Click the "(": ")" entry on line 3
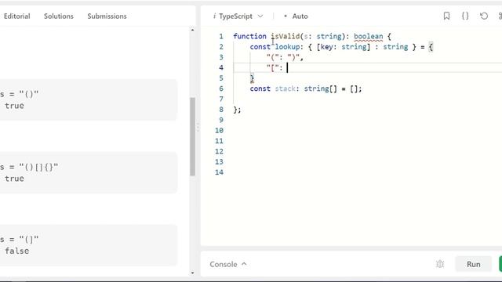 (285, 57)
